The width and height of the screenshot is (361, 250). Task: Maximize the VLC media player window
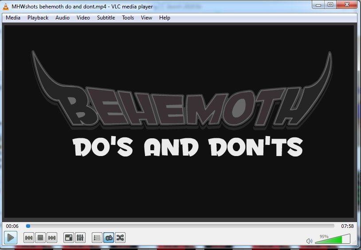(x=330, y=4)
